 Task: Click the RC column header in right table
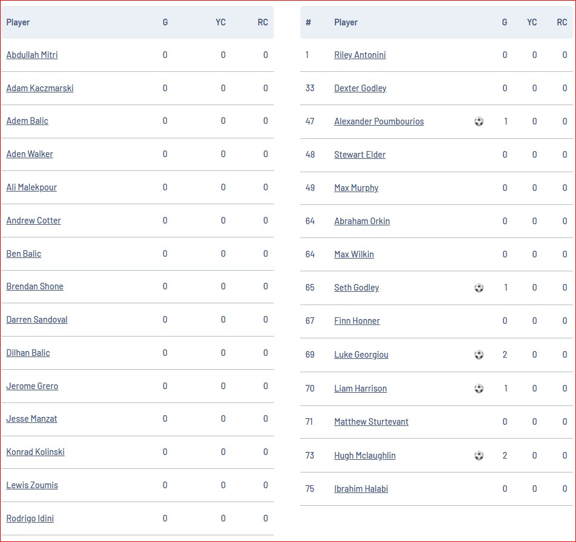[x=562, y=22]
